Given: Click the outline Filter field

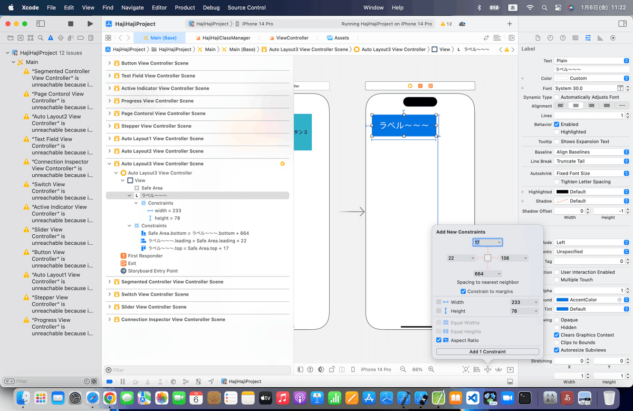Looking at the screenshot, I should click(198, 370).
